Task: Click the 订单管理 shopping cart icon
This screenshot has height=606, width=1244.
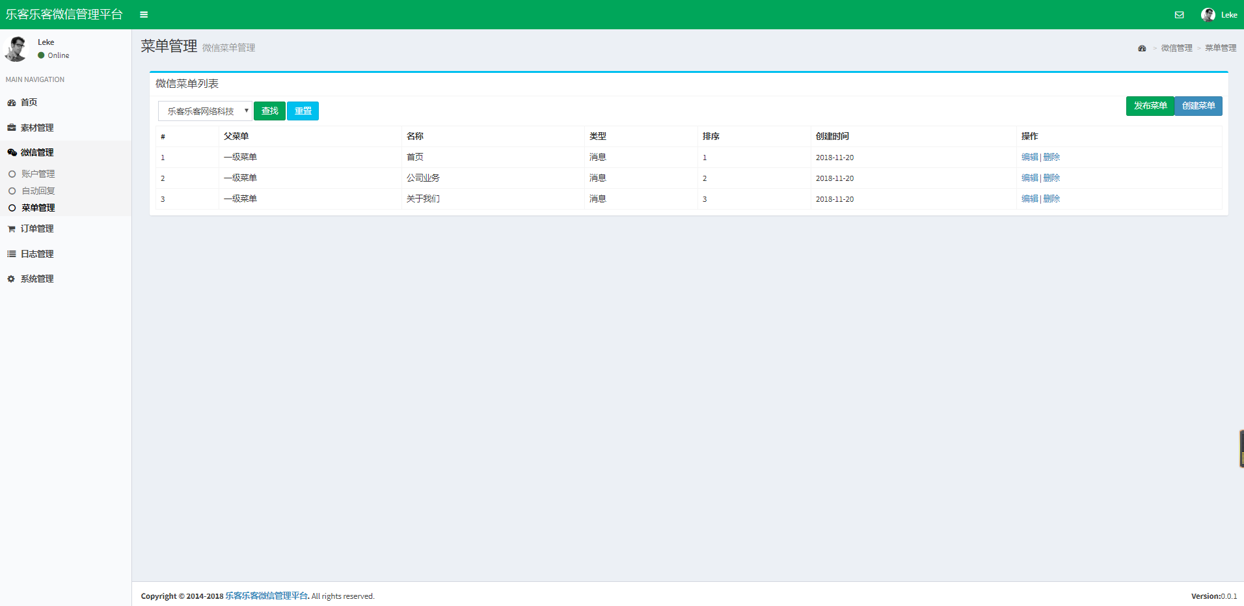Action: pyautogui.click(x=12, y=229)
